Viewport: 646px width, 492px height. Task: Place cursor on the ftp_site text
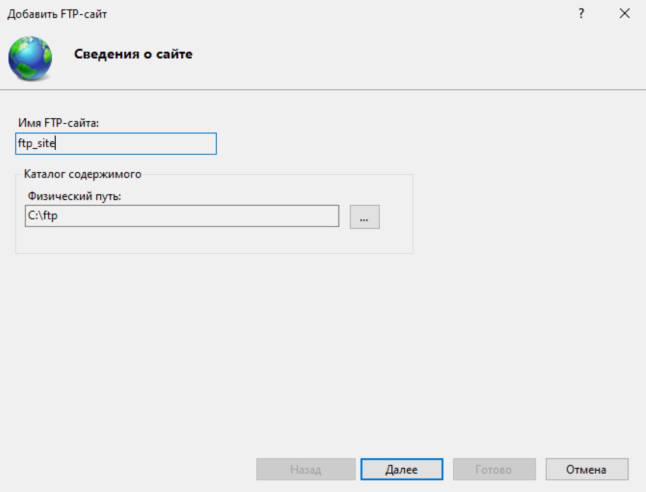[x=36, y=144]
